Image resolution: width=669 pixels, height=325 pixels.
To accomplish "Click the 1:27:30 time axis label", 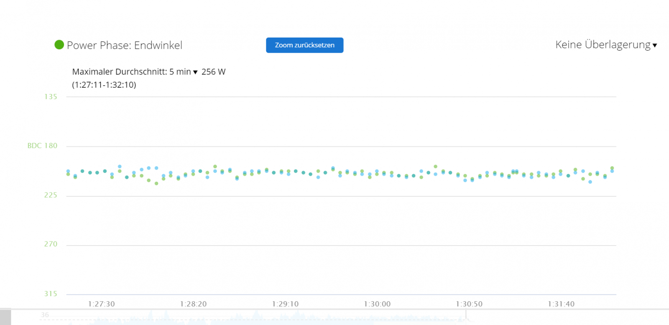I will tap(101, 304).
